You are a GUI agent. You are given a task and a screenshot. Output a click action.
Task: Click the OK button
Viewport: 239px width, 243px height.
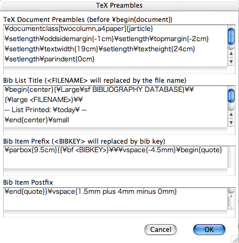209,229
